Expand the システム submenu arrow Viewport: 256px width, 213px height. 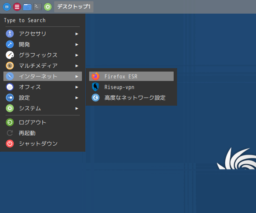click(x=77, y=108)
